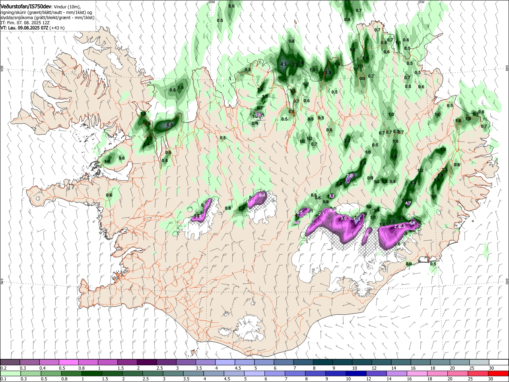Select the pale grey upper swatch between 25 and 30
The image size is (509, 382).
[x=479, y=363]
